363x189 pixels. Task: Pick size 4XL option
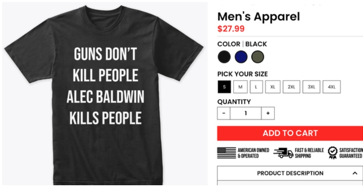[332, 87]
